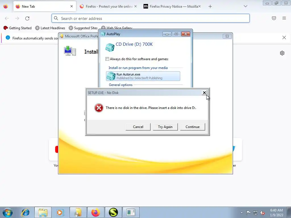
Task: Click the Firefox View icon left of tabs
Action: 6,6
